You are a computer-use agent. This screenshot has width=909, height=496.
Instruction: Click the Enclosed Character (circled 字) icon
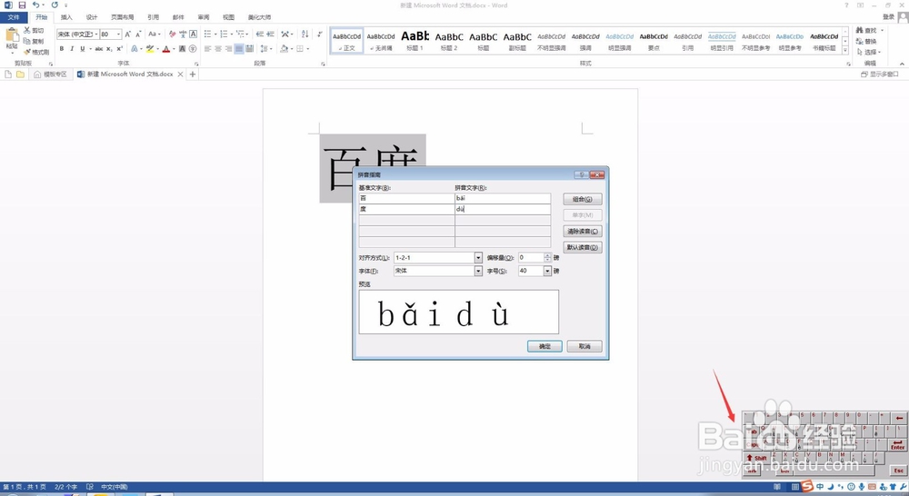click(193, 49)
